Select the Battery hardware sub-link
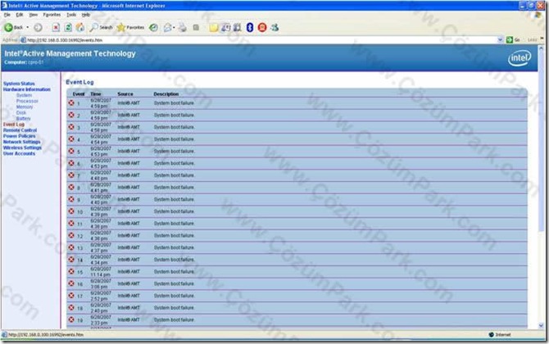Viewport: 549px width, 344px height. click(x=23, y=118)
